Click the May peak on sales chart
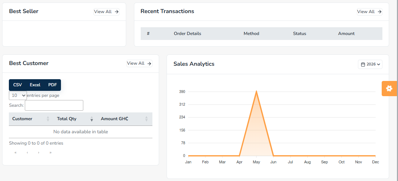Screen dimensions: 398x181 click(x=256, y=91)
